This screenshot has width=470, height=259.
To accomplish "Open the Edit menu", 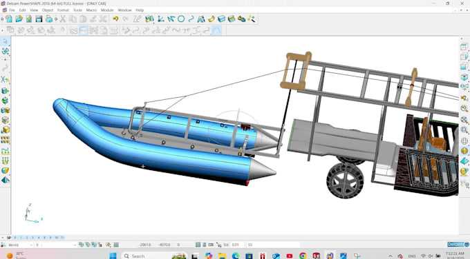I will tap(23, 10).
